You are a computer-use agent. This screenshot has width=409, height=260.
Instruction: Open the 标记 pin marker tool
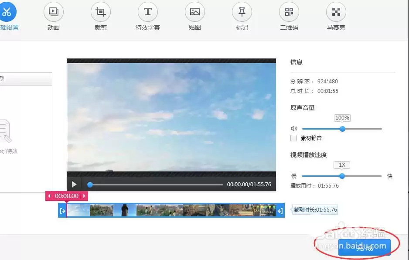(x=242, y=12)
